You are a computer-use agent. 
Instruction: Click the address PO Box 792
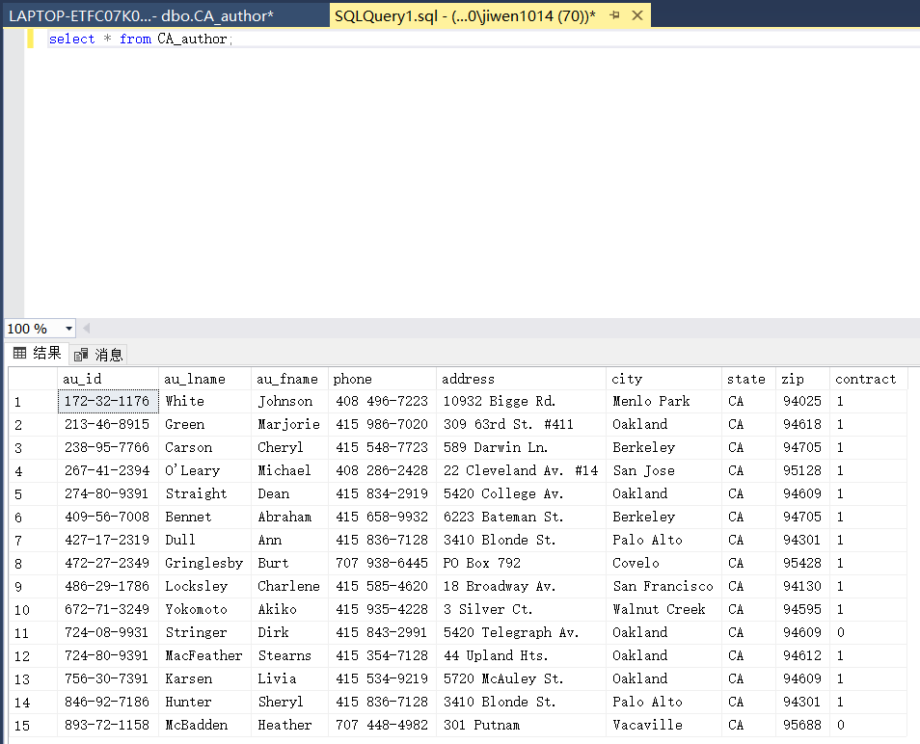pyautogui.click(x=482, y=563)
